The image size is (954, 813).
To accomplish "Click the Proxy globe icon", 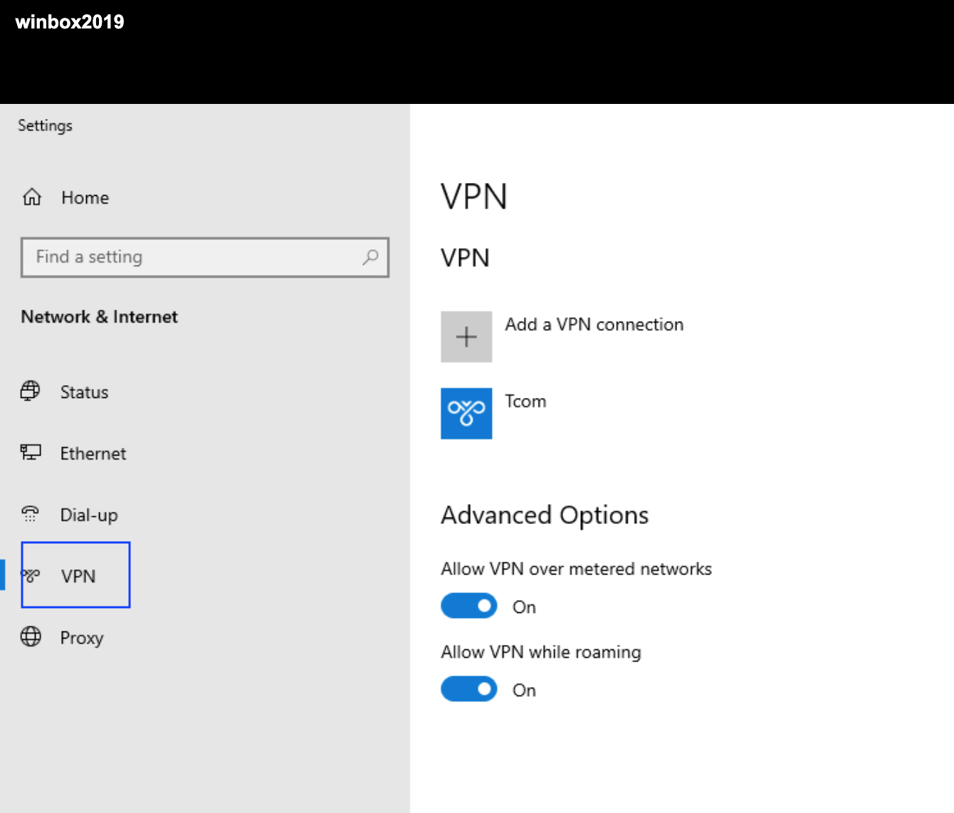I will 31,636.
